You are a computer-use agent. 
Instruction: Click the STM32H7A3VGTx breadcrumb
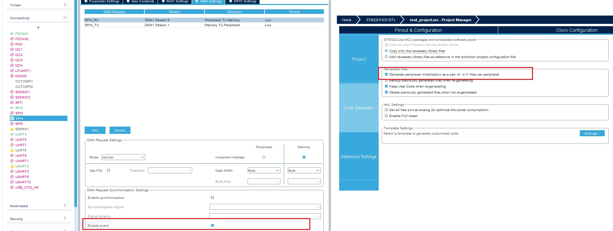tap(381, 20)
